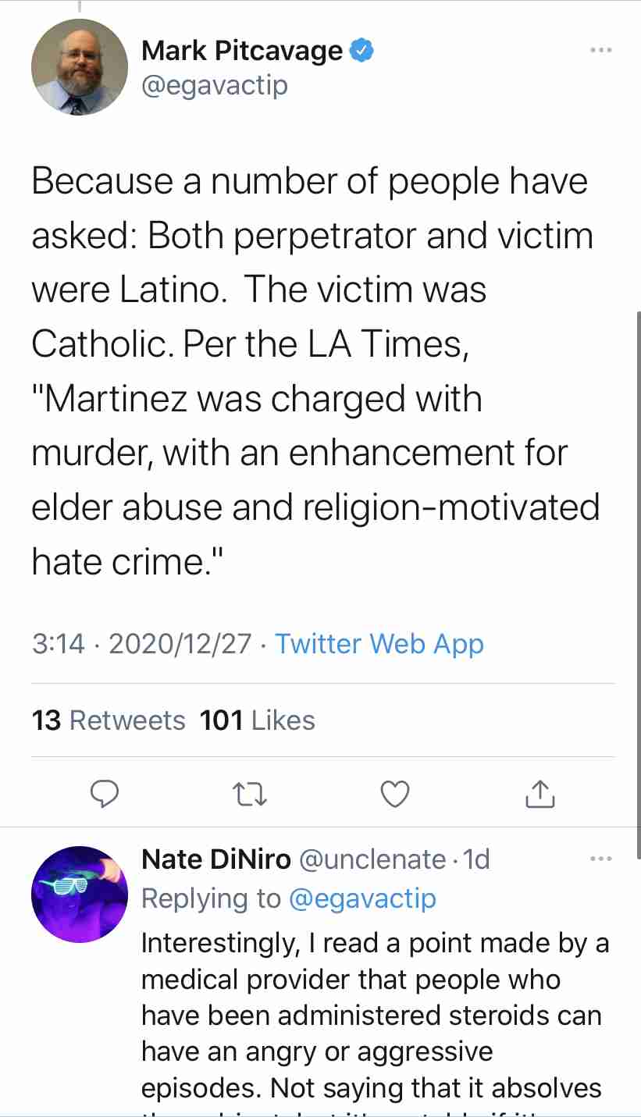Like the tweet with heart icon
Viewport: 641px width, 1117px height.
395,794
